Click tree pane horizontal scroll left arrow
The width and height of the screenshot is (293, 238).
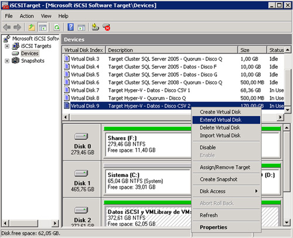click(x=5, y=223)
